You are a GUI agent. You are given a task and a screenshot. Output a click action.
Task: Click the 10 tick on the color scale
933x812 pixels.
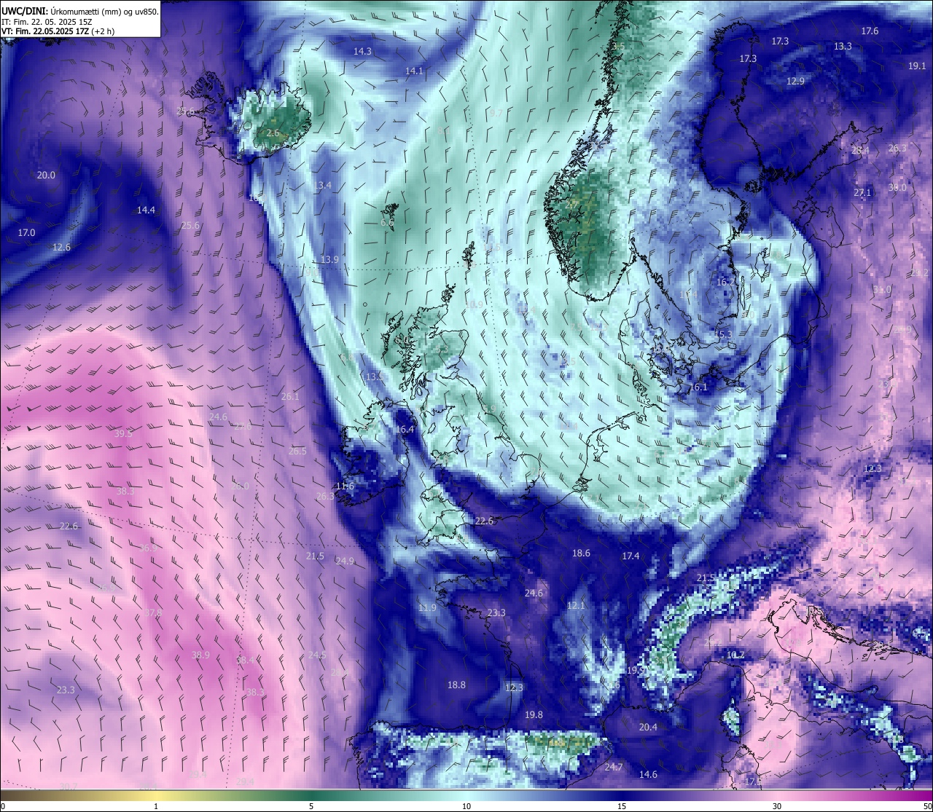point(466,806)
